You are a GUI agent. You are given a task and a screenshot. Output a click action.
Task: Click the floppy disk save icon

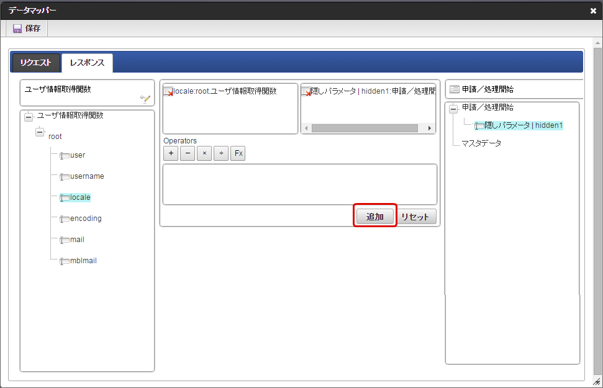click(17, 29)
